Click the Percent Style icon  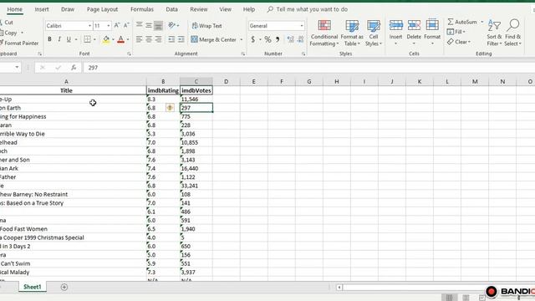267,39
